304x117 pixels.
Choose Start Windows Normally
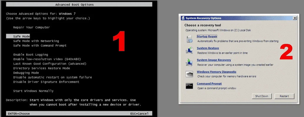coord(33,91)
